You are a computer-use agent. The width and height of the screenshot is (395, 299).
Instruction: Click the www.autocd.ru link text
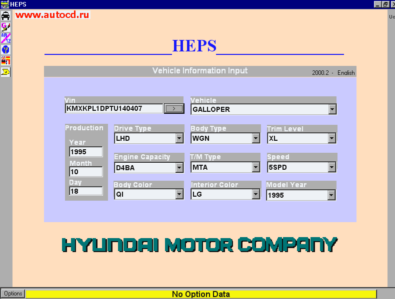(52, 14)
